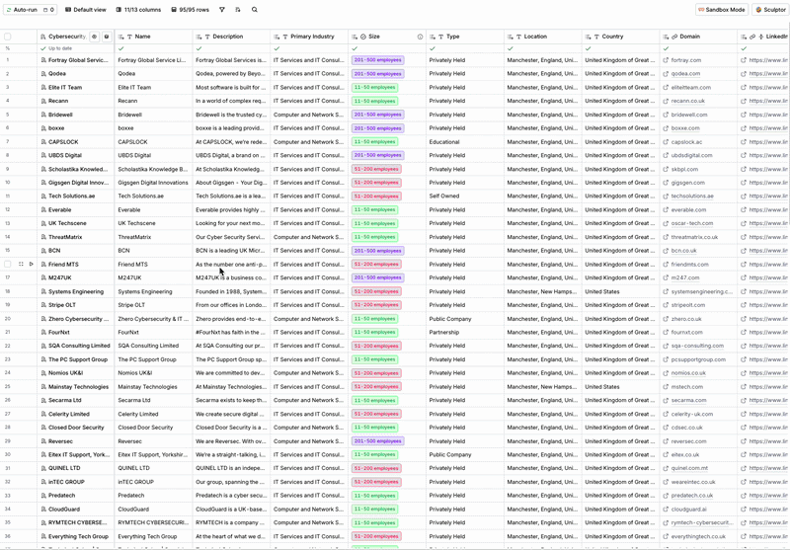Screen dimensions: 790x550
Task: Click the company icon next to CAPSLOCK
Action: coord(43,142)
